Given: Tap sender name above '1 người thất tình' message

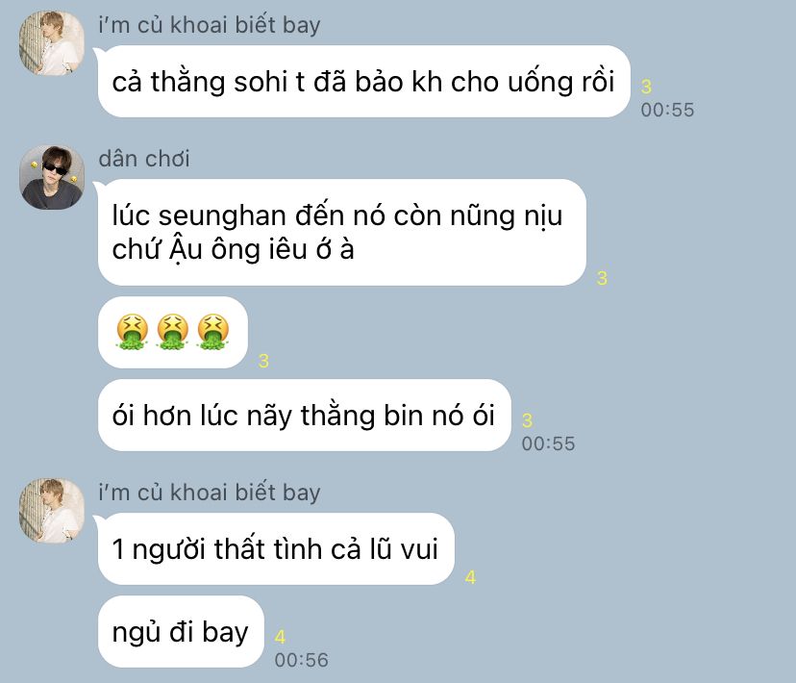Looking at the screenshot, I should [210, 493].
